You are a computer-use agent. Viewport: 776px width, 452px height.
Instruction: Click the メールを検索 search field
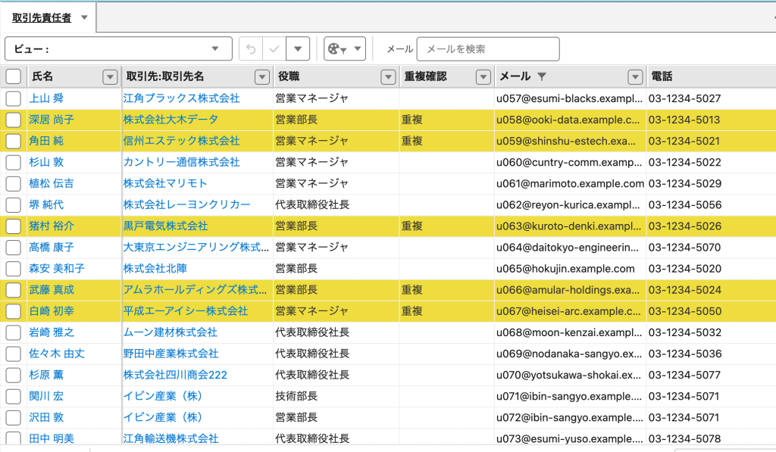(487, 49)
